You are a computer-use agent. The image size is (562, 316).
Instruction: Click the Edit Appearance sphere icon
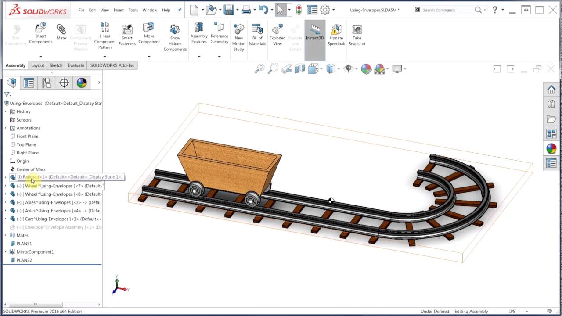point(366,68)
